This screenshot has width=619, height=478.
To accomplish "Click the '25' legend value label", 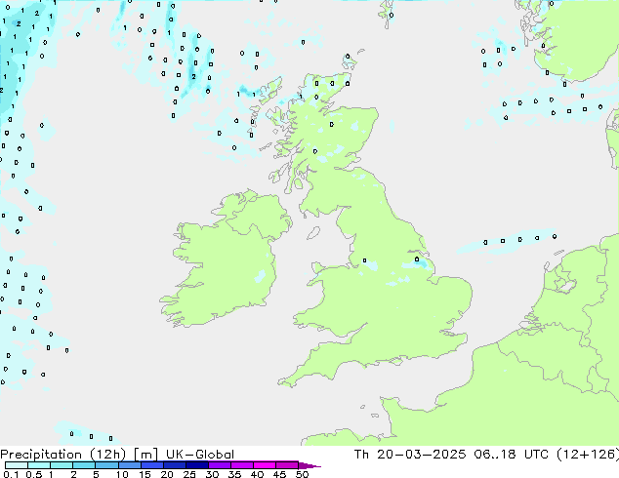I will (189, 474).
